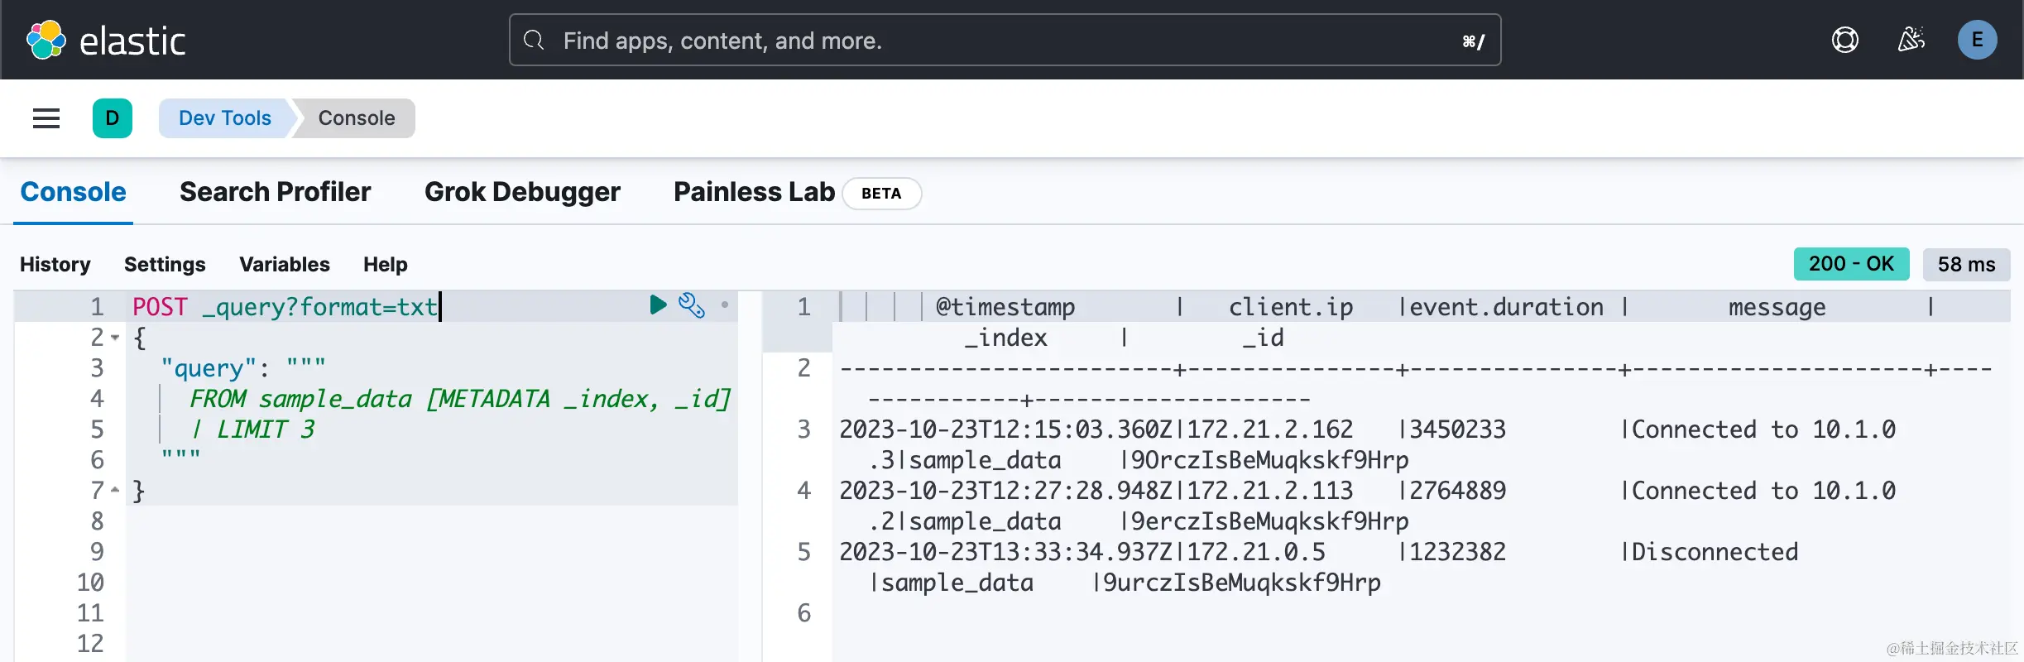Open the newsfeed celebration icon

pyautogui.click(x=1911, y=40)
